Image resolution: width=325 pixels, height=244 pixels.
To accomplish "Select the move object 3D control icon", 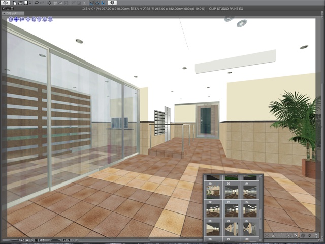I will coord(28,19).
